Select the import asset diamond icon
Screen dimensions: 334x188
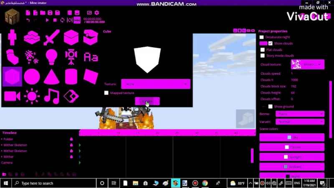point(71,96)
